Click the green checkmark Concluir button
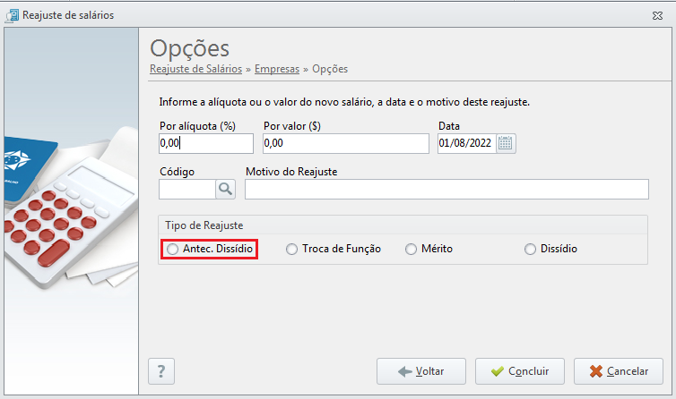 click(x=519, y=371)
